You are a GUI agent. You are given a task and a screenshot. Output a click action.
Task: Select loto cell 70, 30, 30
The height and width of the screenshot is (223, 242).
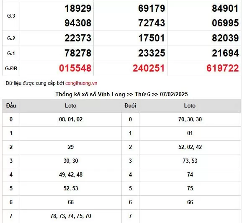coord(190,119)
